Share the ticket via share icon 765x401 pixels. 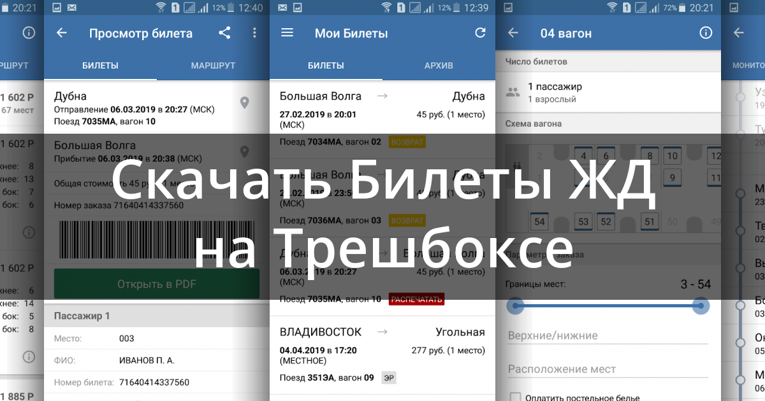(x=224, y=33)
